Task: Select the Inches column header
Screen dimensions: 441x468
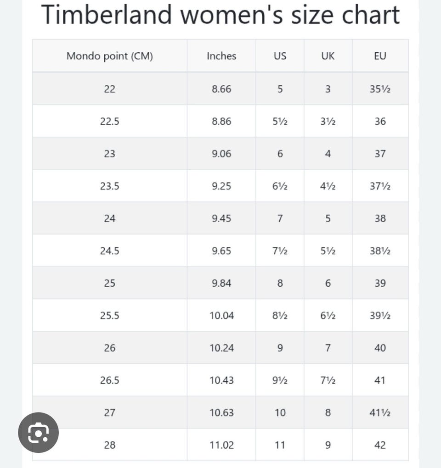Action: click(221, 56)
